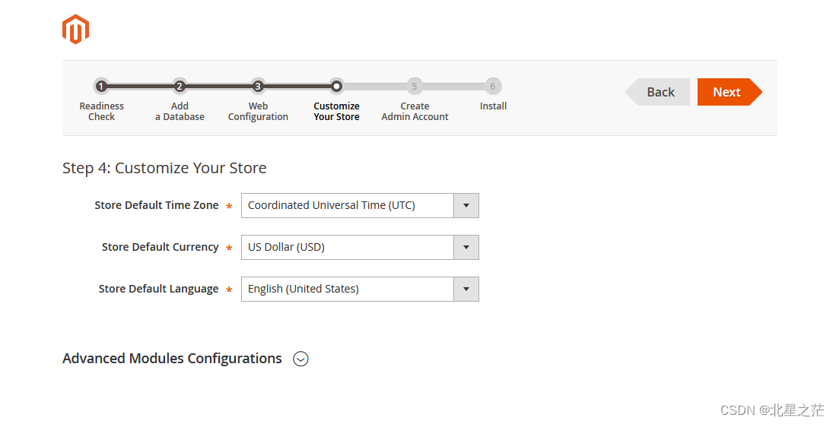This screenshot has height=424, width=836.
Task: Select step 3 circle Web Configuration
Action: tap(258, 87)
